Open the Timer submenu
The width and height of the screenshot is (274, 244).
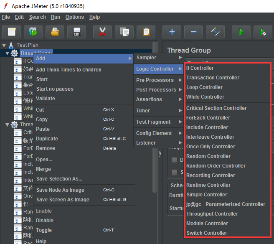click(x=159, y=110)
